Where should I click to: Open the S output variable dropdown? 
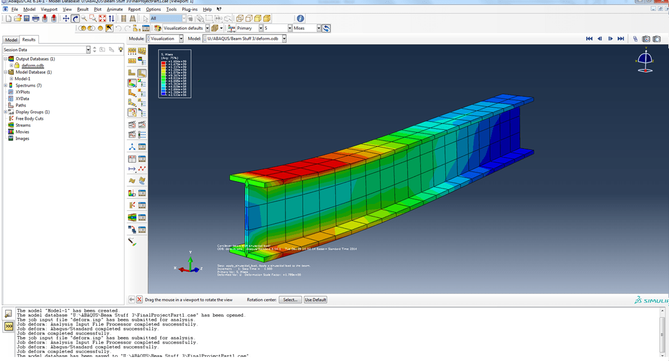tap(289, 28)
